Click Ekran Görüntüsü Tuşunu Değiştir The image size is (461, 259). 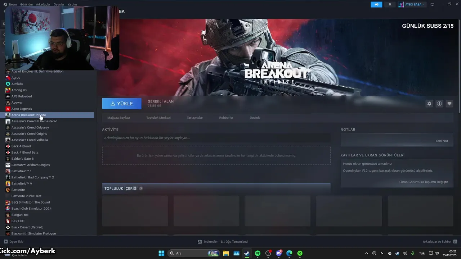[424, 182]
